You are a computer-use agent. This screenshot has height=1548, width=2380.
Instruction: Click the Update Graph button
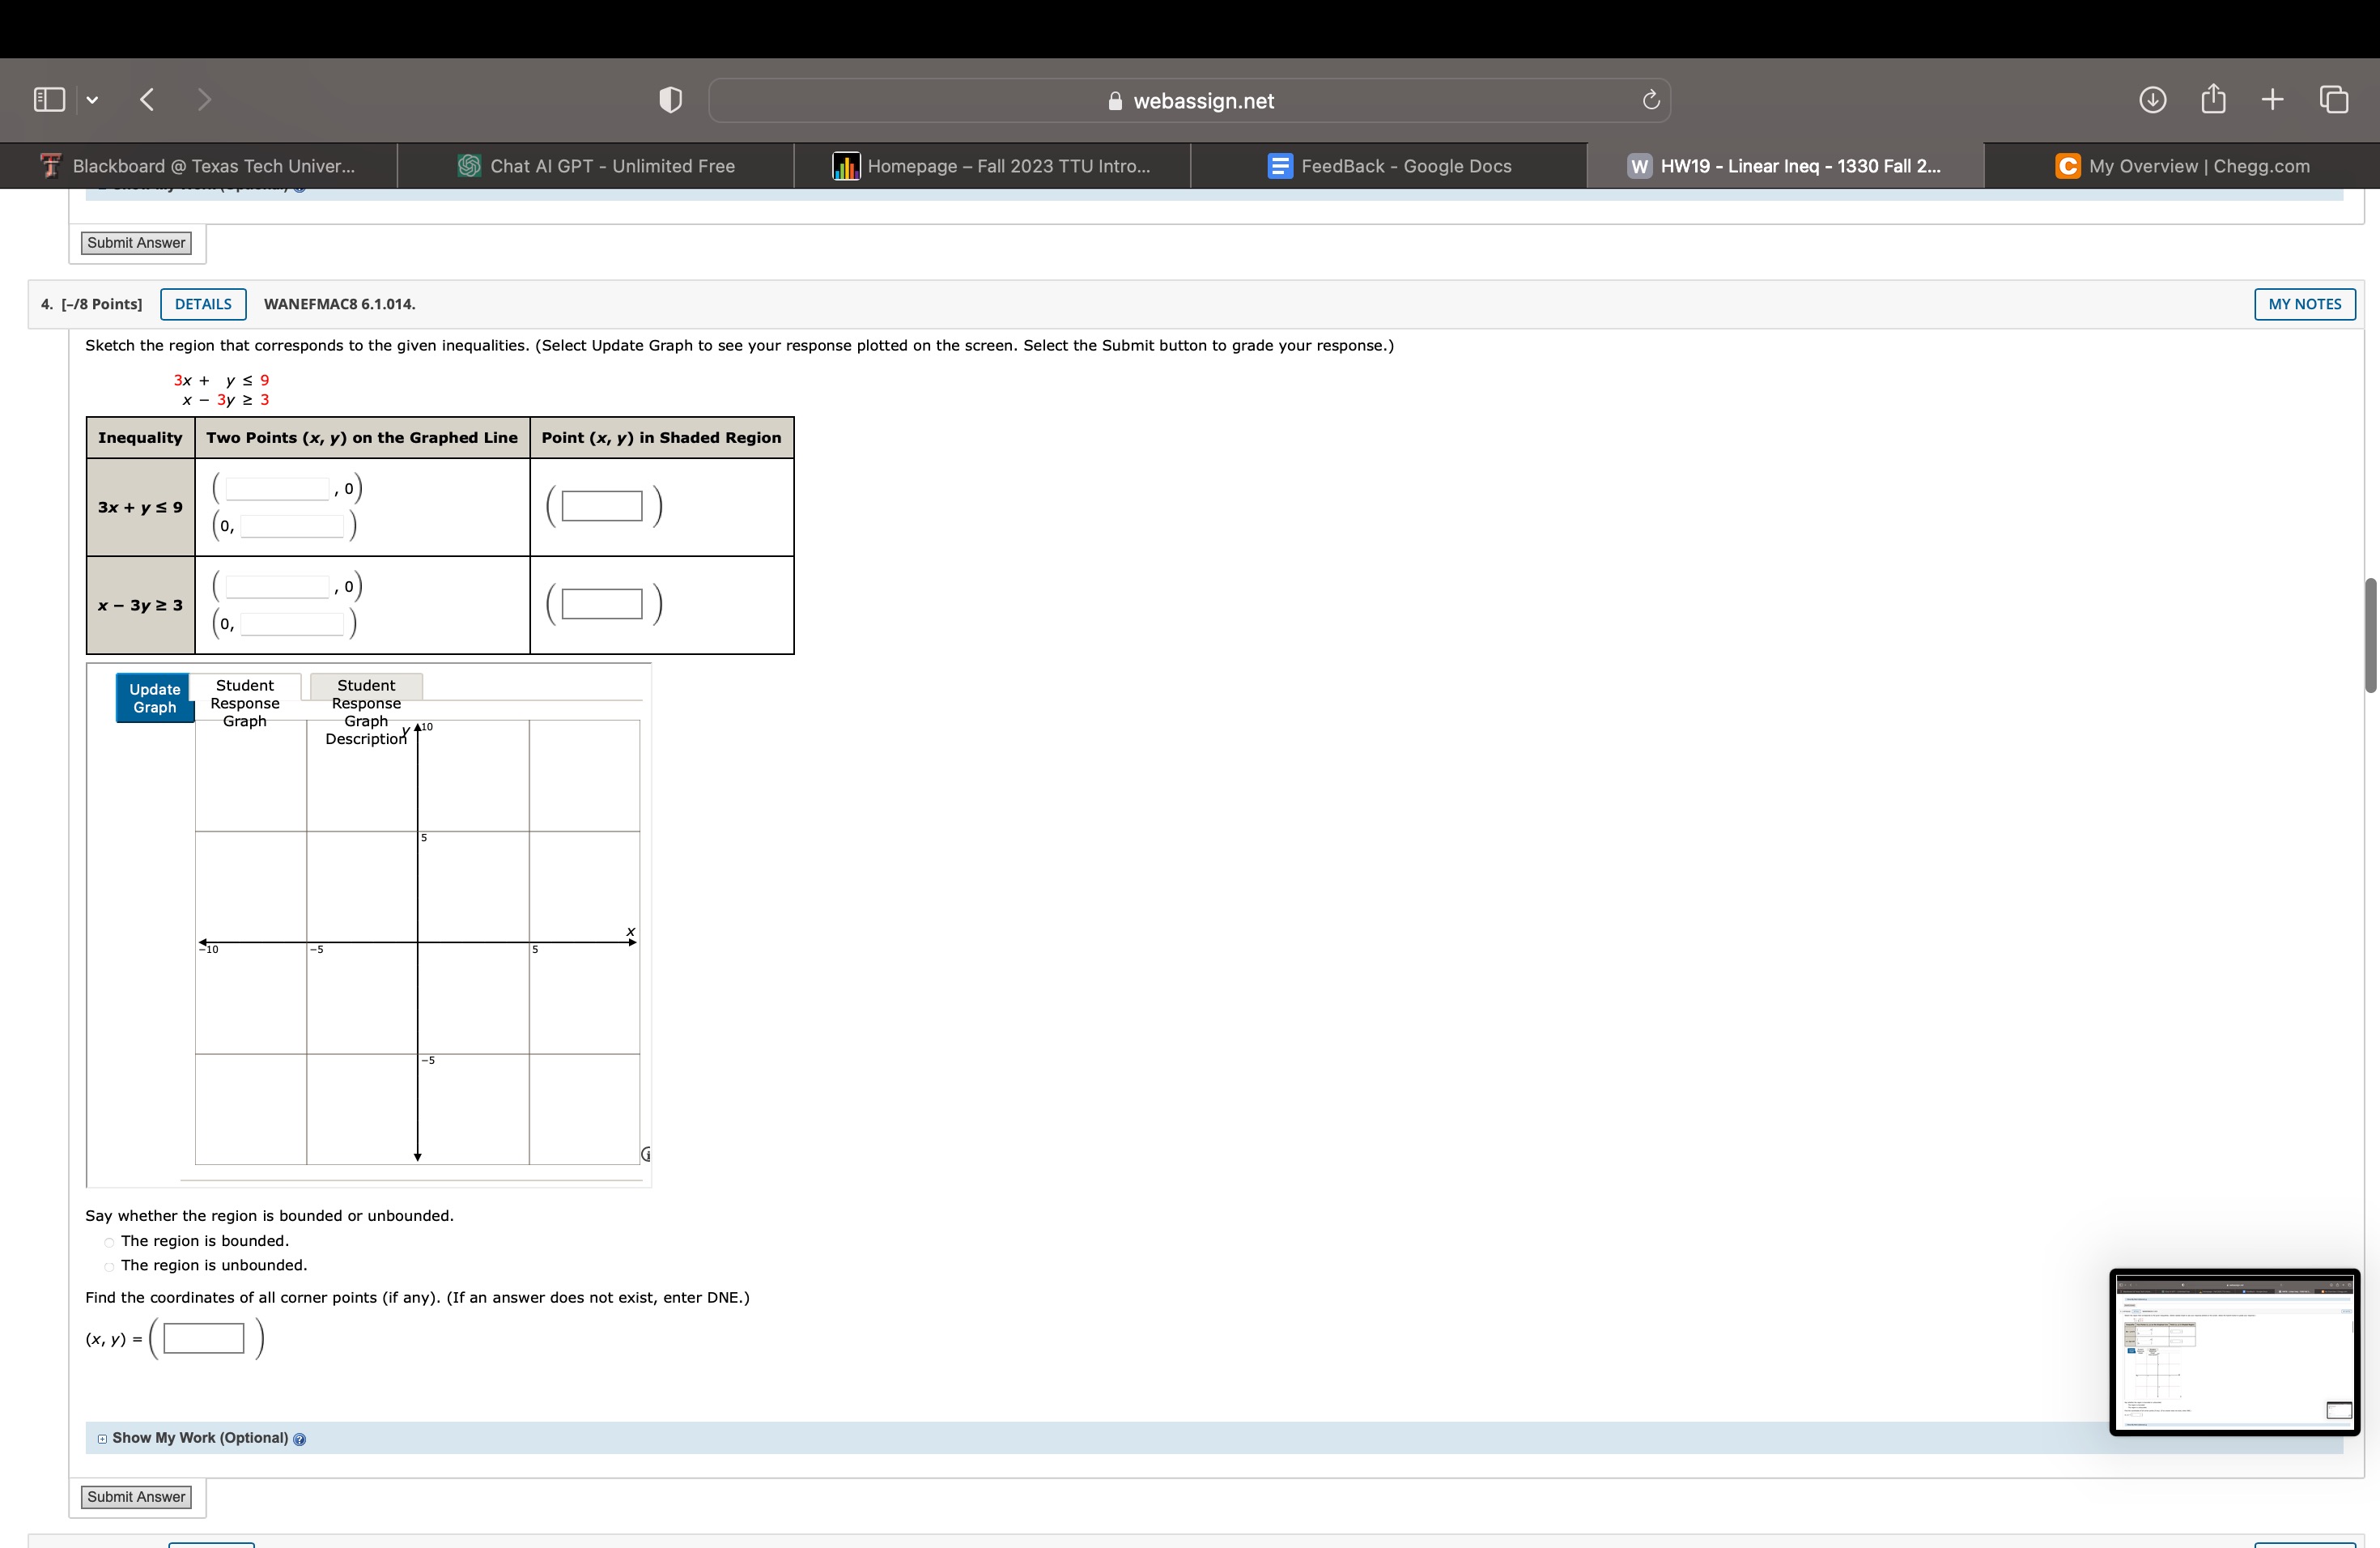pos(153,697)
